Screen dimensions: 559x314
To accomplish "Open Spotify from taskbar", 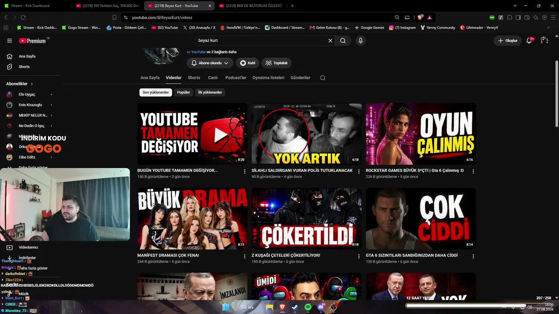I will point(308,307).
